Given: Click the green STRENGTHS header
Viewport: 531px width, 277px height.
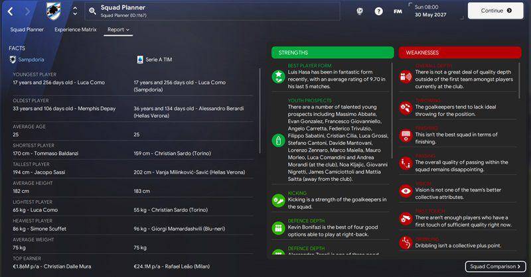Looking at the screenshot, I should 333,52.
